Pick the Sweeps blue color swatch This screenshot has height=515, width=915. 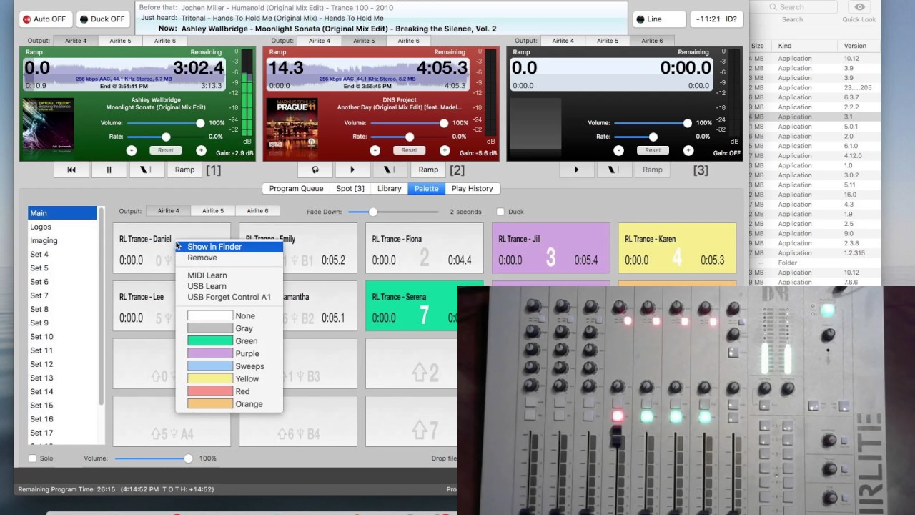(210, 366)
